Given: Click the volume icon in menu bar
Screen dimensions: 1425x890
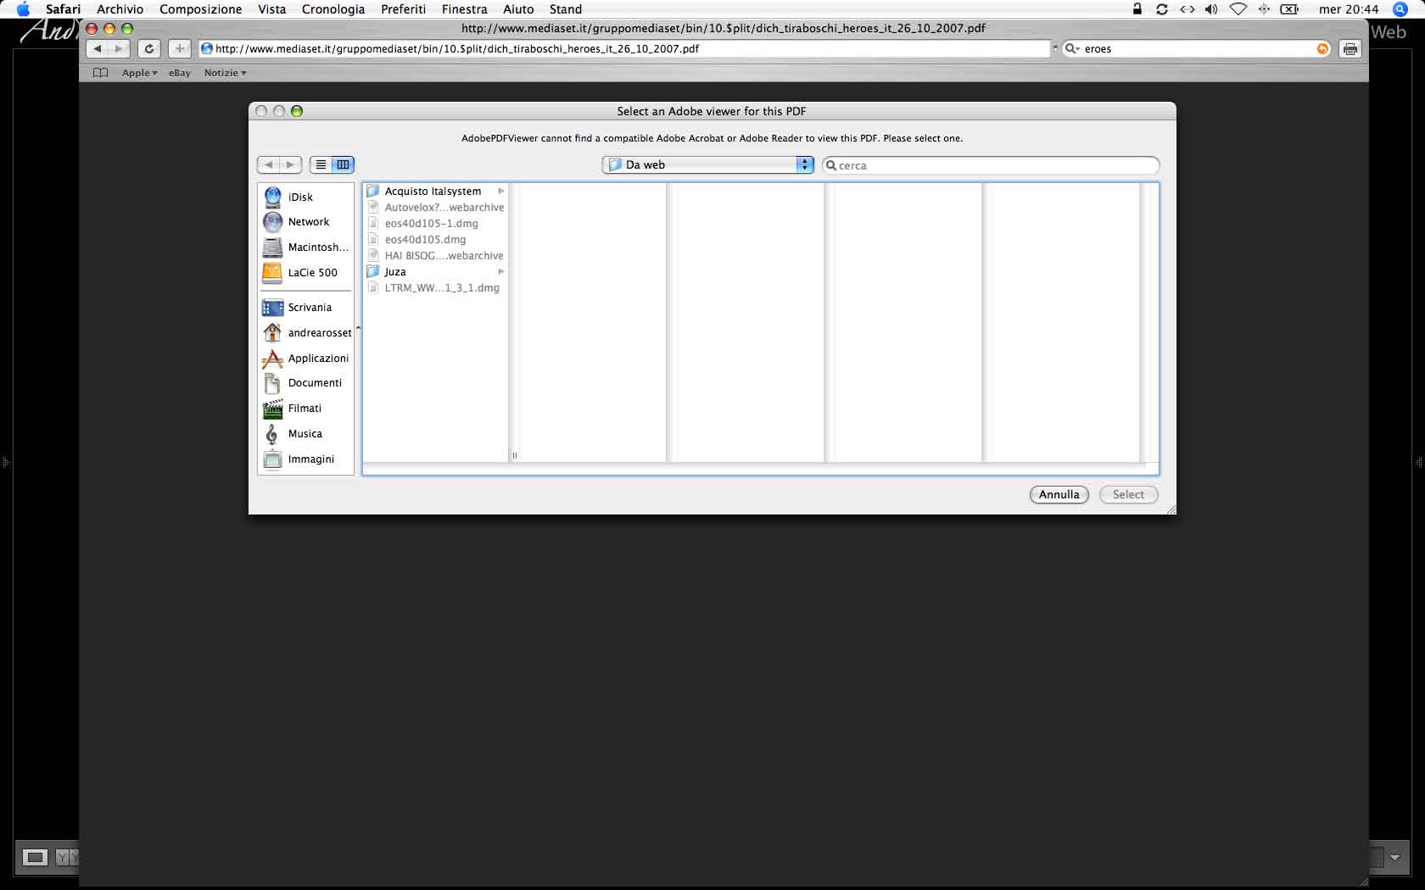Looking at the screenshot, I should coord(1211,9).
